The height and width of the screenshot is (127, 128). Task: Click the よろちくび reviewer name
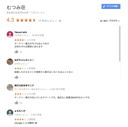coord(20,111)
